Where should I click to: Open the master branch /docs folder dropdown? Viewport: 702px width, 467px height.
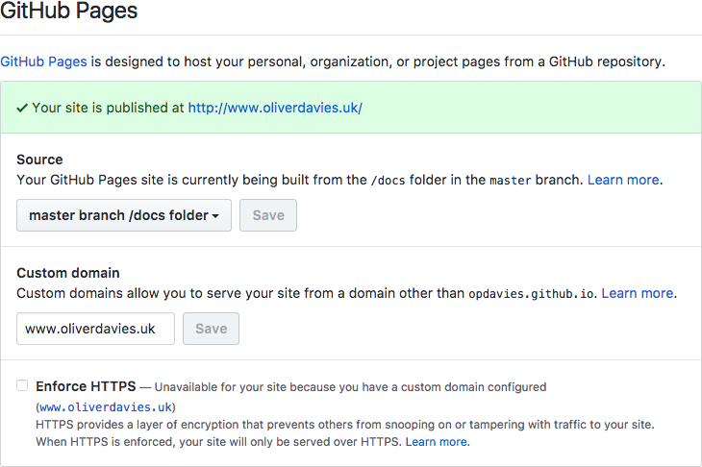123,215
